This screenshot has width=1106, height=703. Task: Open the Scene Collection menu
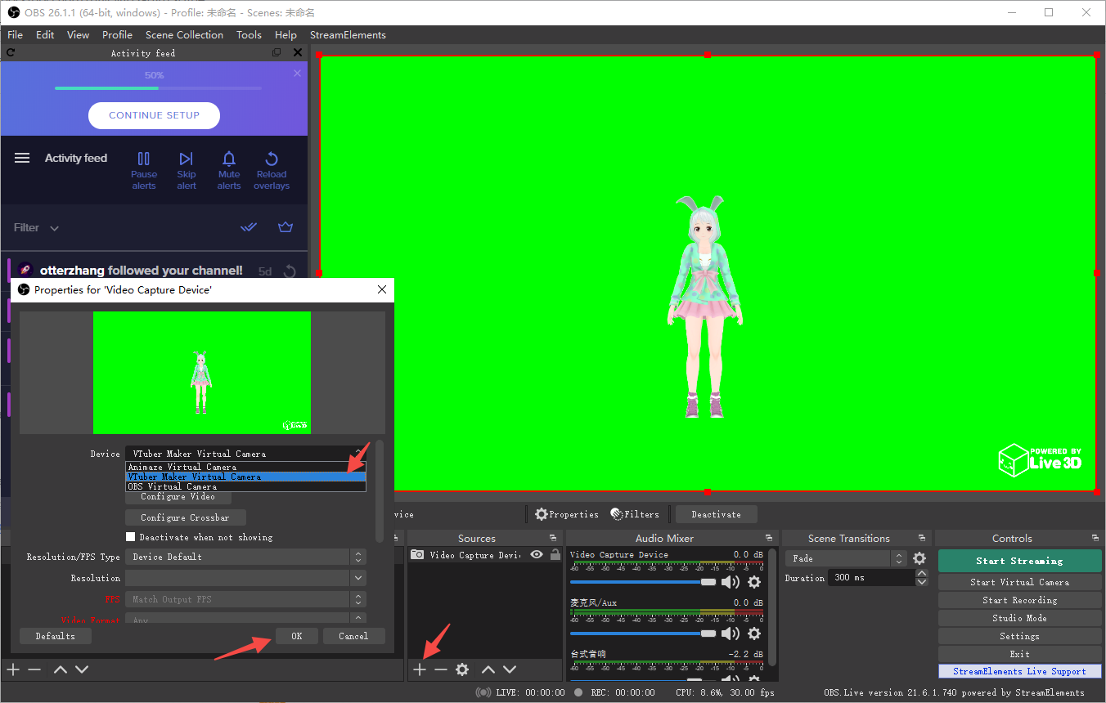click(184, 35)
